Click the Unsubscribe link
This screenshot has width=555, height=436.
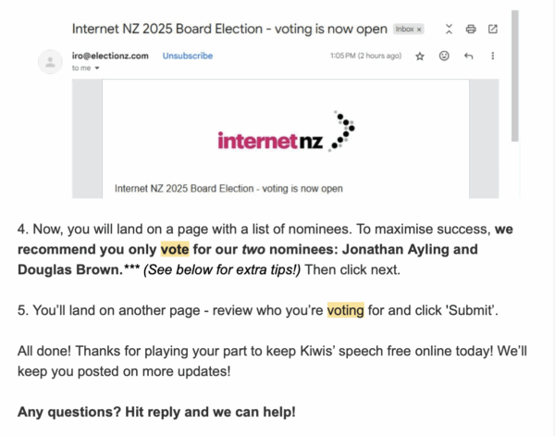click(187, 56)
